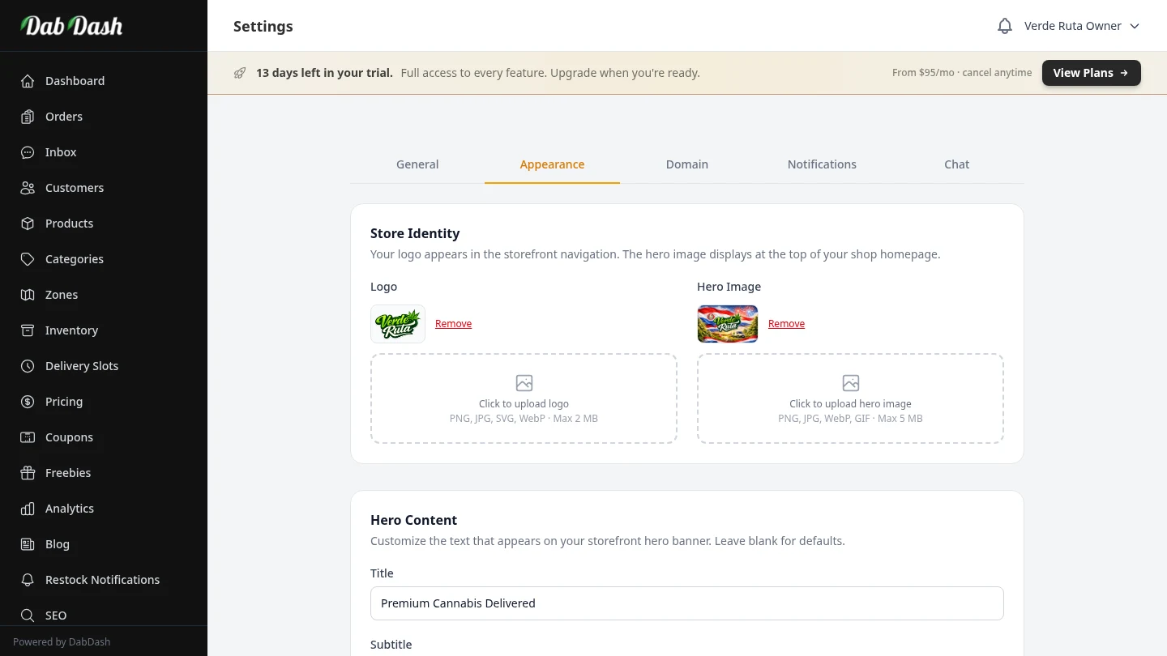The width and height of the screenshot is (1167, 656).
Task: Click the Products box icon
Action: (28, 224)
